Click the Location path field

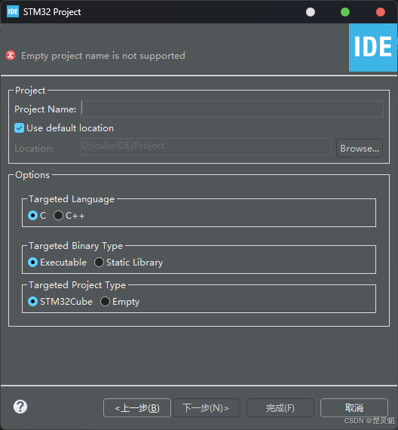(206, 146)
